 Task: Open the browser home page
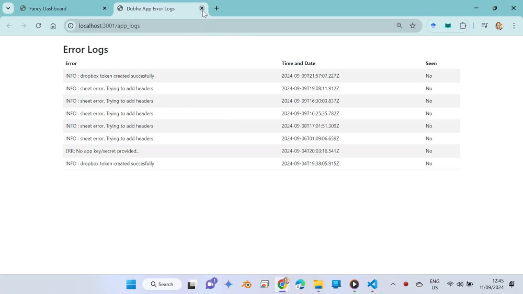tap(53, 26)
